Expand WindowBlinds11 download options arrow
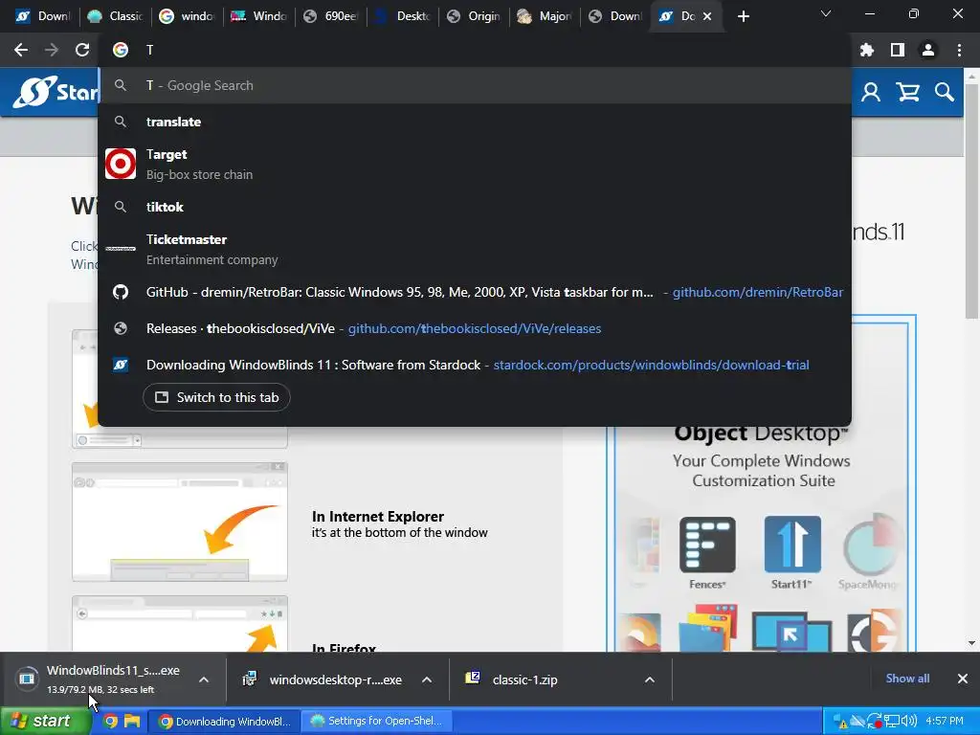Viewport: 980px width, 735px height. pos(204,679)
